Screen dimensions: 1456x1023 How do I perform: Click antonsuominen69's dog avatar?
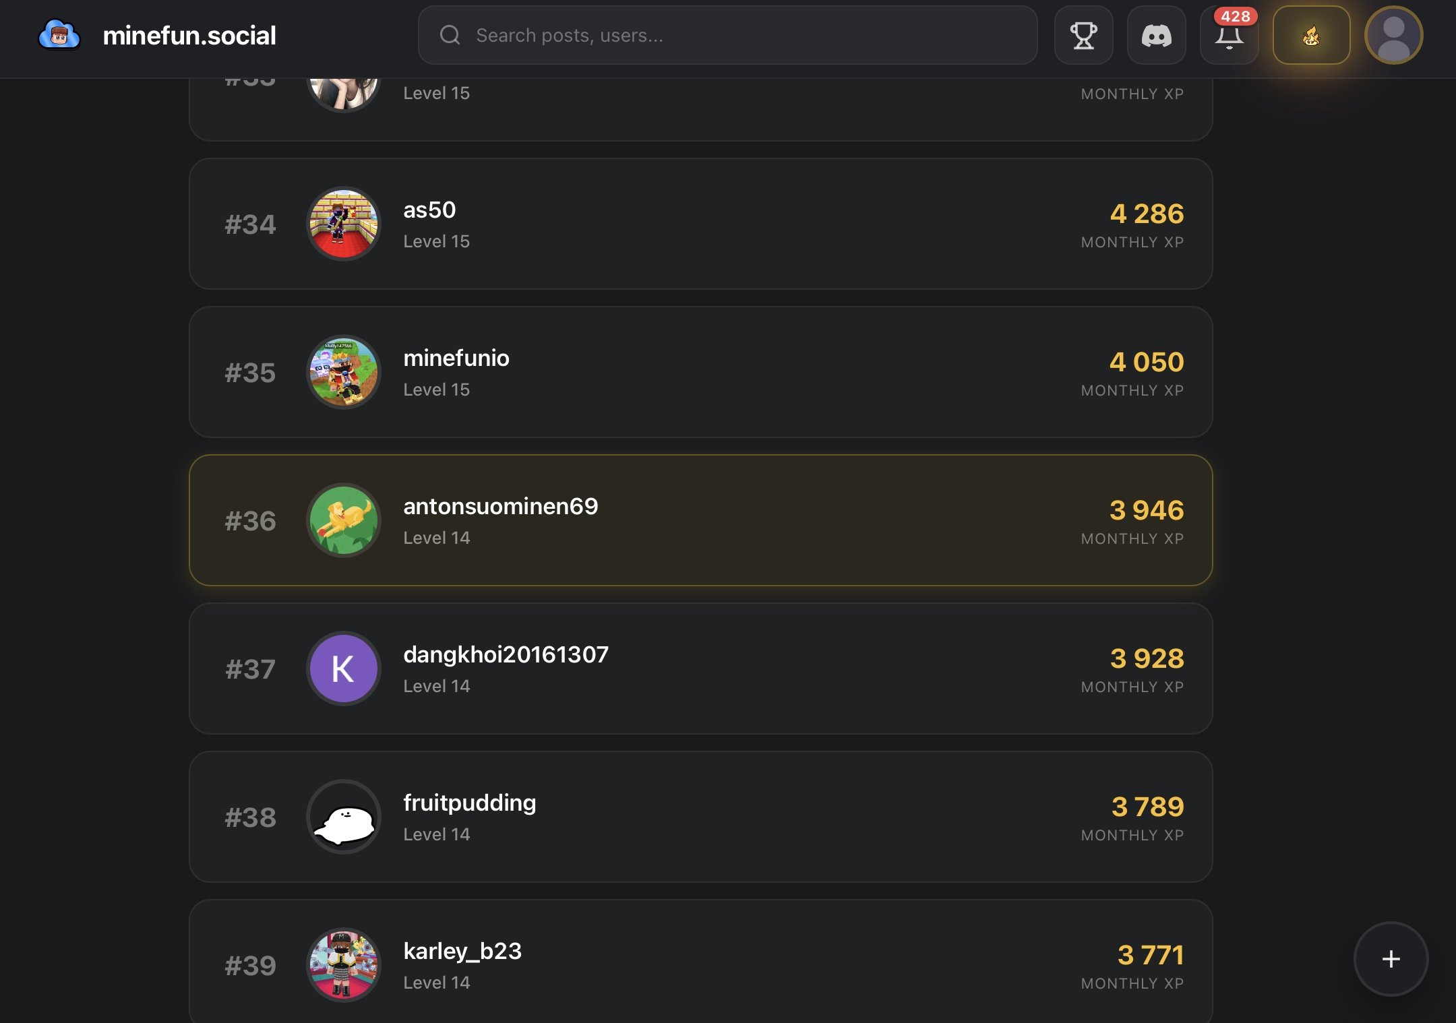click(x=344, y=520)
